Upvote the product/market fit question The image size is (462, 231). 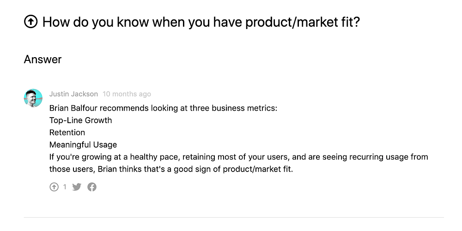point(30,22)
